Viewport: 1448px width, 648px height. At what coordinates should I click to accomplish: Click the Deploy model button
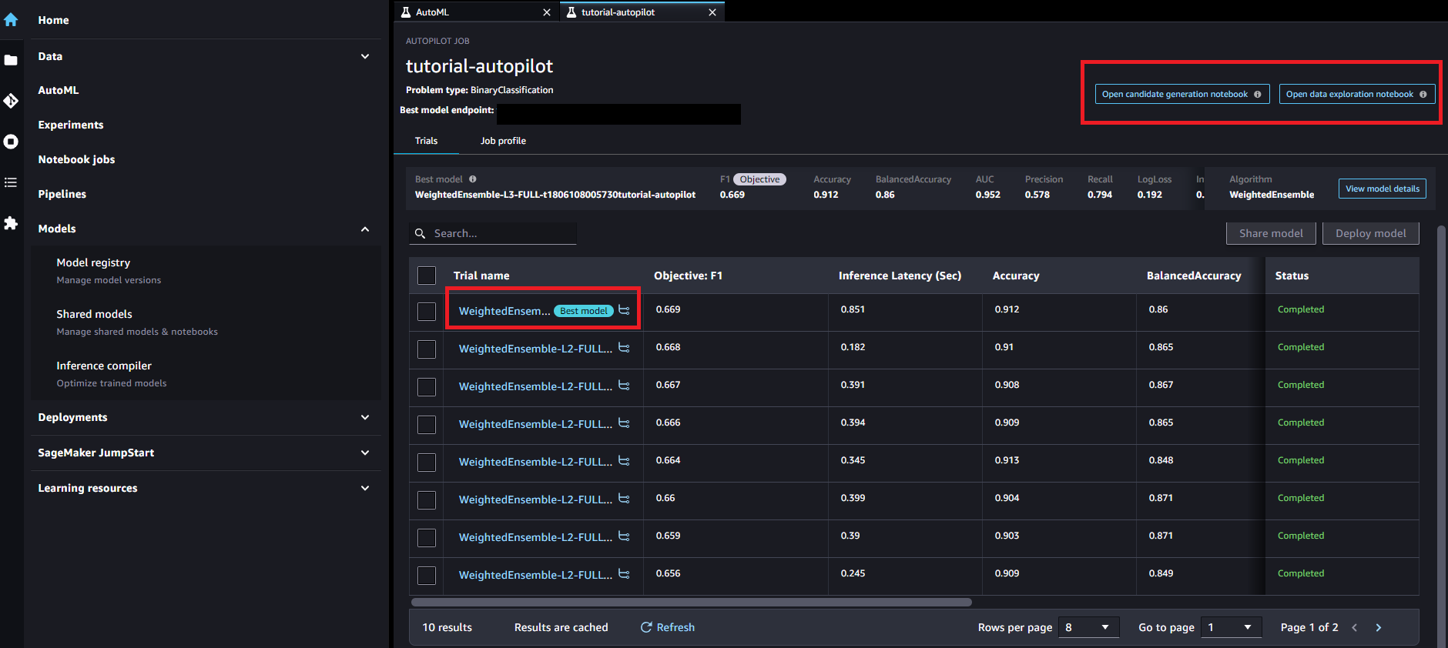[1371, 233]
